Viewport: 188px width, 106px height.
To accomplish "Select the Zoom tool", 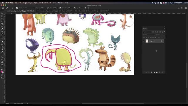I will tap(2, 65).
